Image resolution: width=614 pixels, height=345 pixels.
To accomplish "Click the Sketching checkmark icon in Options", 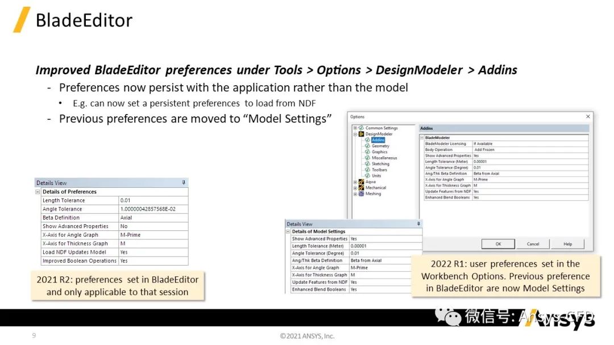I will click(367, 164).
